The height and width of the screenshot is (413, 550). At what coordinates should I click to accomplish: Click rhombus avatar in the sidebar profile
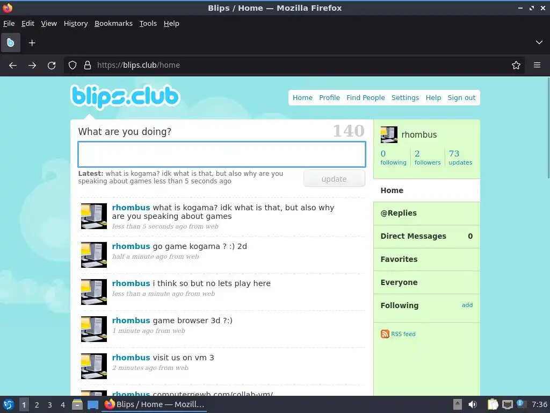(x=389, y=135)
